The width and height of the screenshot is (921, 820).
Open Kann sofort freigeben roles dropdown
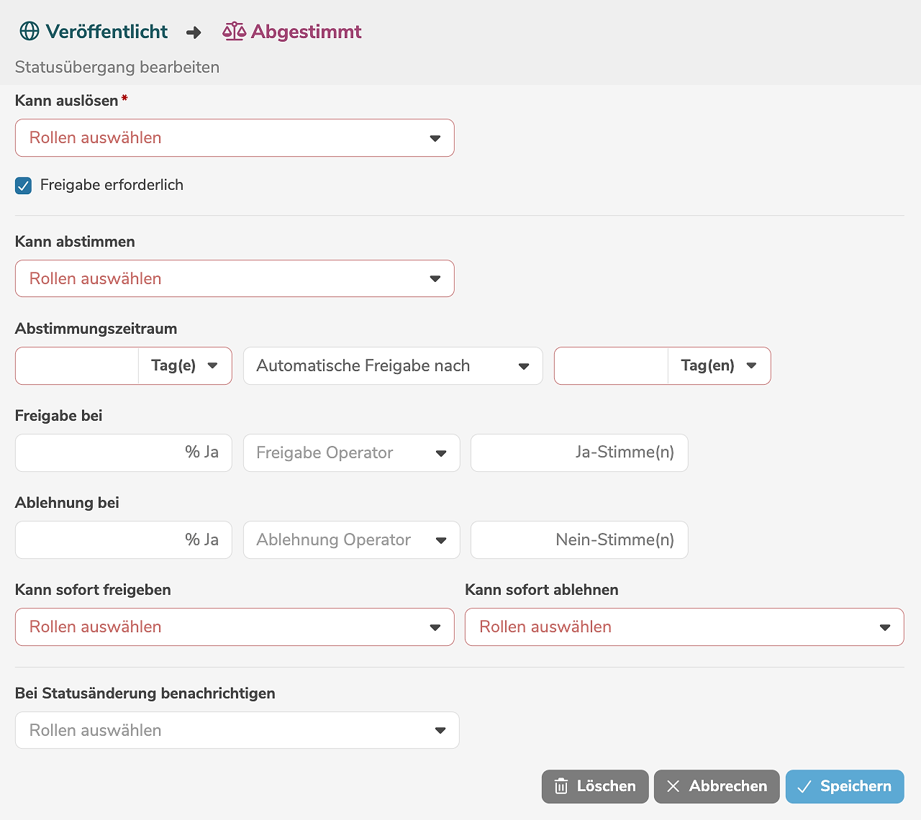tap(235, 627)
